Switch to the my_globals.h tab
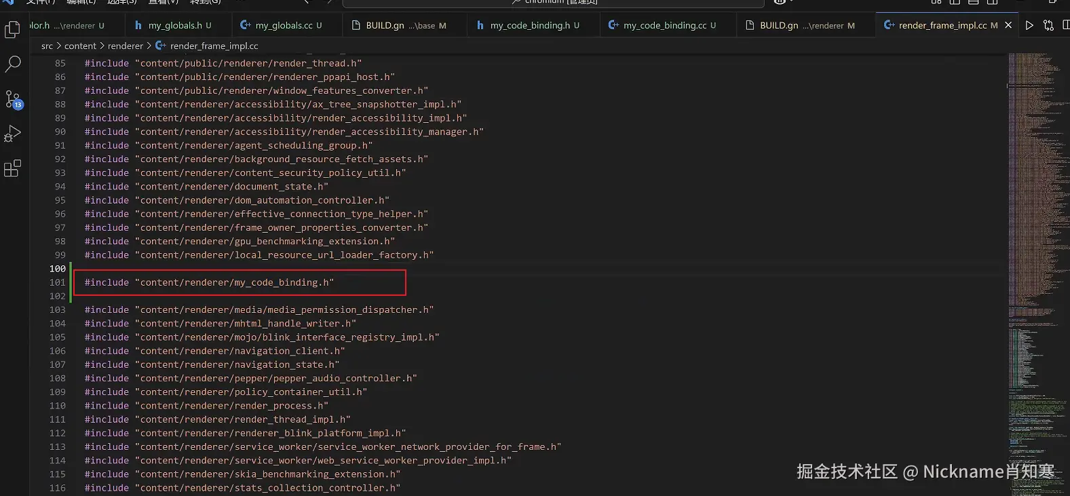Viewport: 1070px width, 496px height. click(179, 25)
